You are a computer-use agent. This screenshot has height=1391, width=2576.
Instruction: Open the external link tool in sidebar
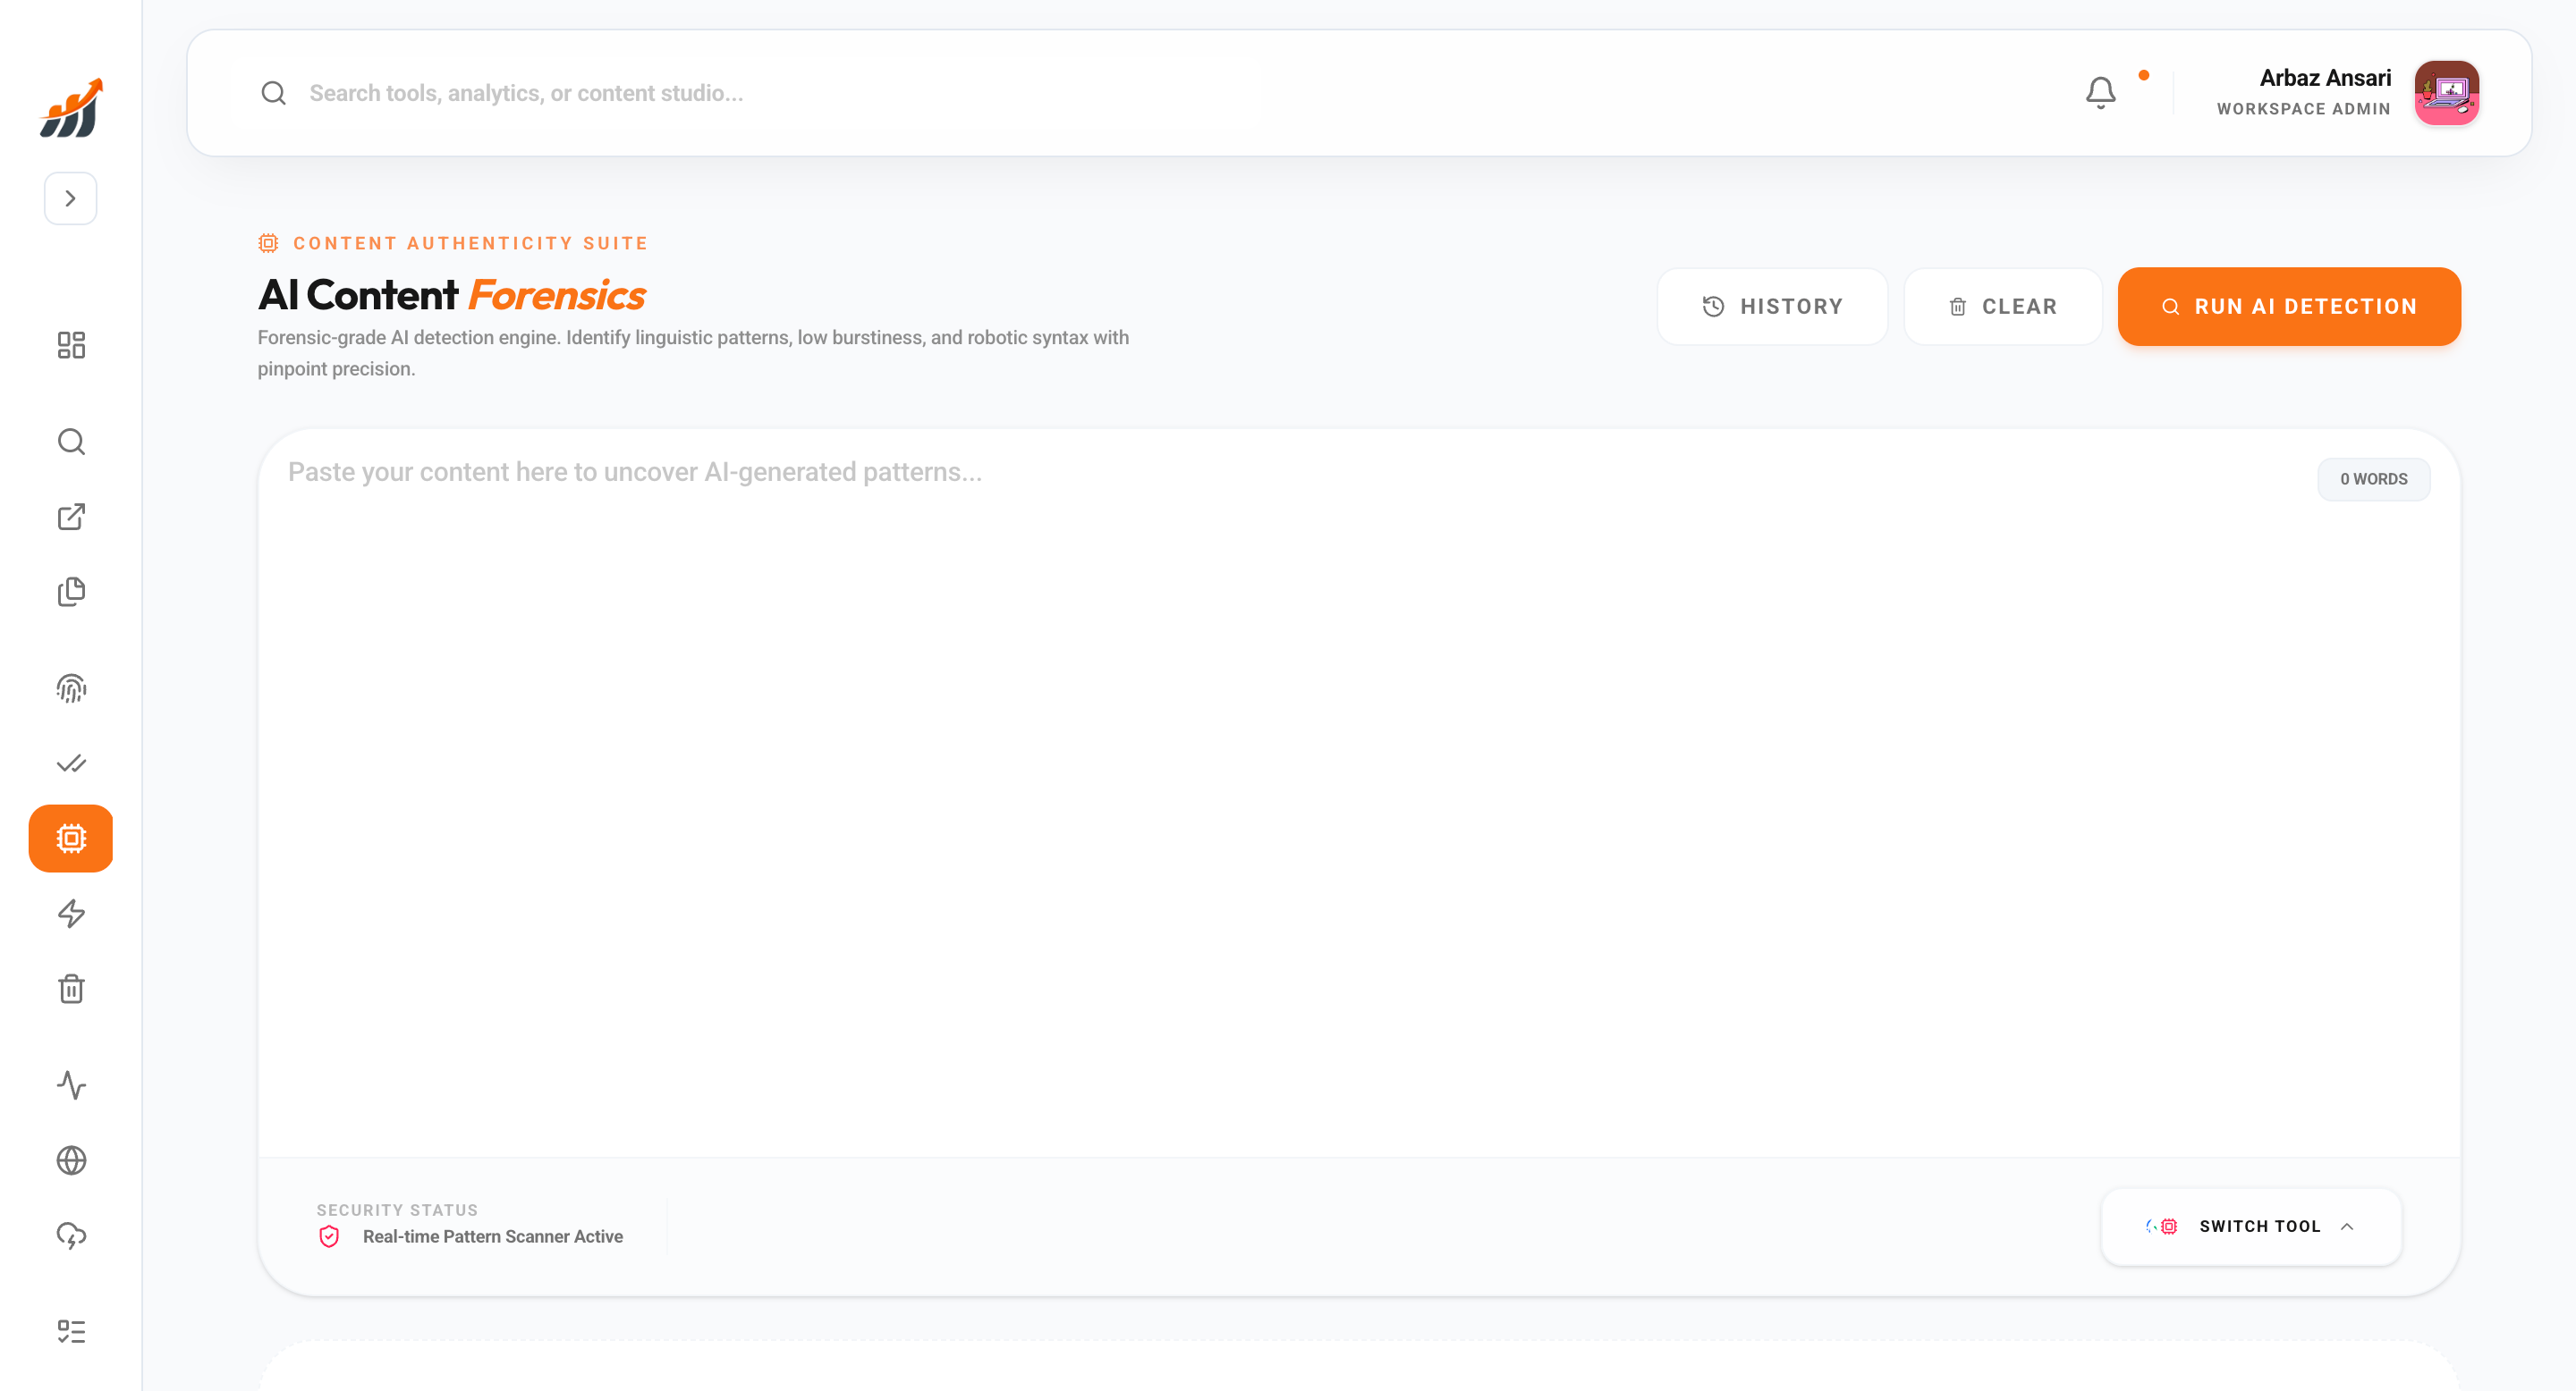71,518
